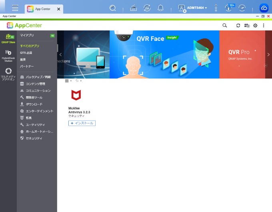Maximize the App Center window

pyautogui.click(x=263, y=16)
